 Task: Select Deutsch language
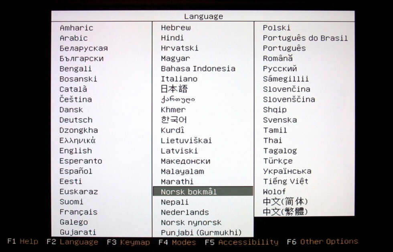(76, 120)
